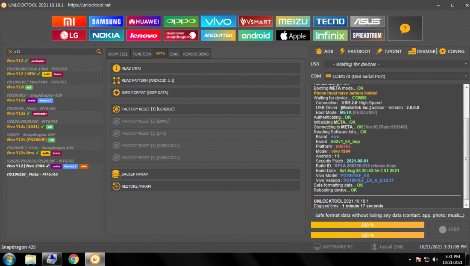Viewport: 470px width, 266px height.
Task: Switch to the DIAG tab
Action: (174, 54)
